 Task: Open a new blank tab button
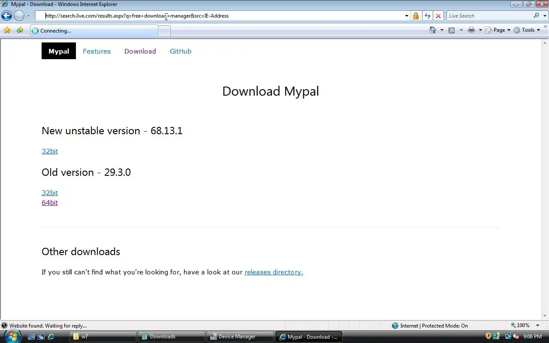click(164, 31)
